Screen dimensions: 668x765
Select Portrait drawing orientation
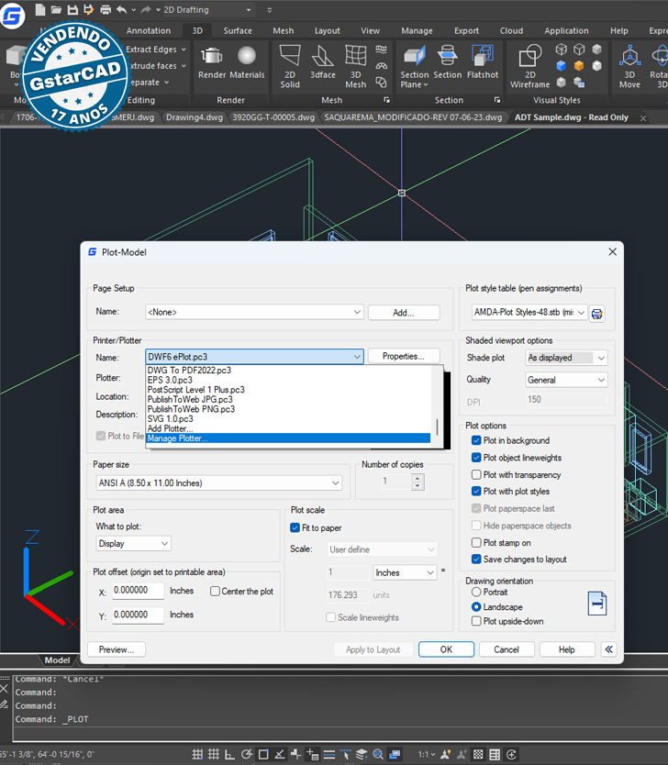[476, 593]
